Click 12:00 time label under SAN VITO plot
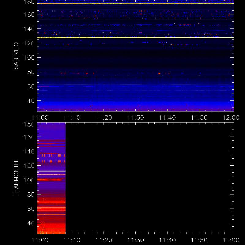Image resolution: width=245 pixels, height=245 pixels. pos(231,118)
